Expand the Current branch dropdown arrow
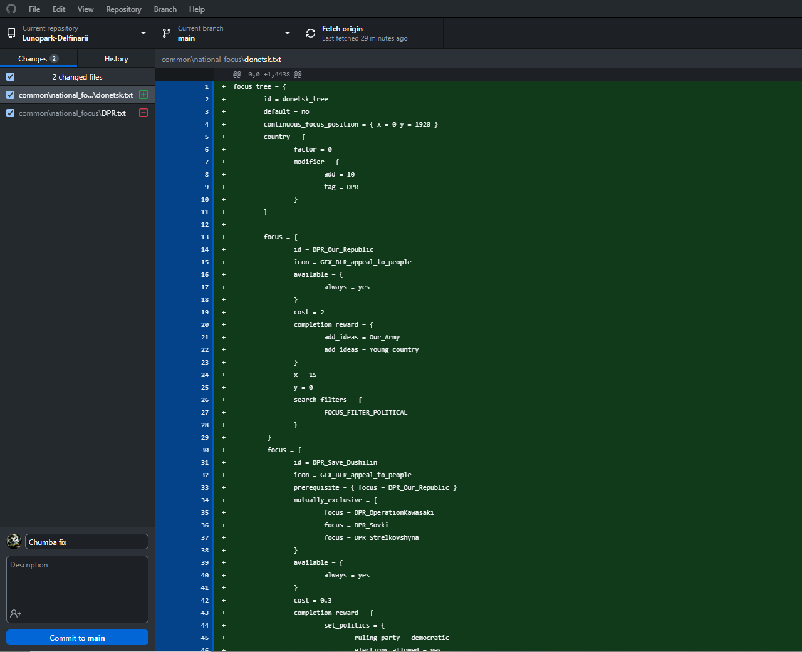Screen dimensions: 802x652 click(288, 33)
